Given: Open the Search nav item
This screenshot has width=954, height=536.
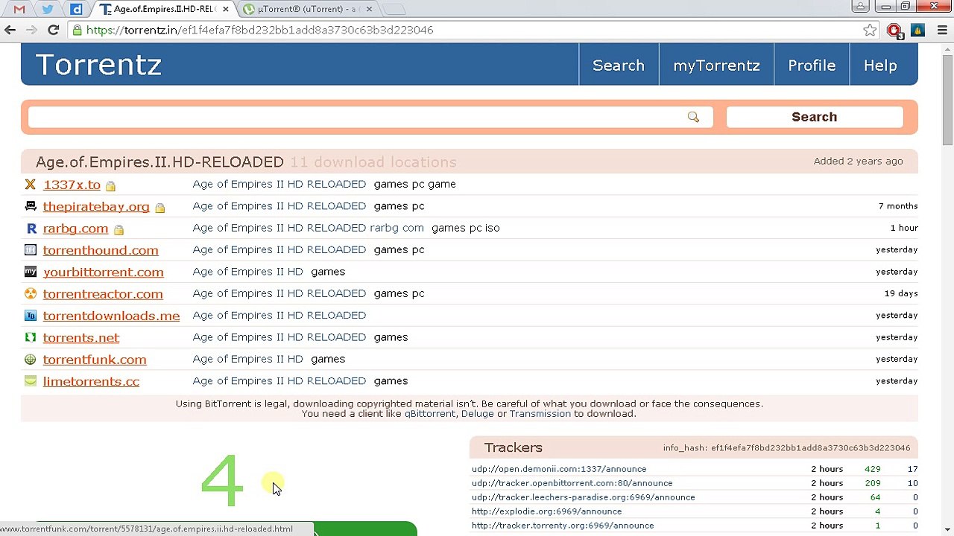Looking at the screenshot, I should point(619,66).
